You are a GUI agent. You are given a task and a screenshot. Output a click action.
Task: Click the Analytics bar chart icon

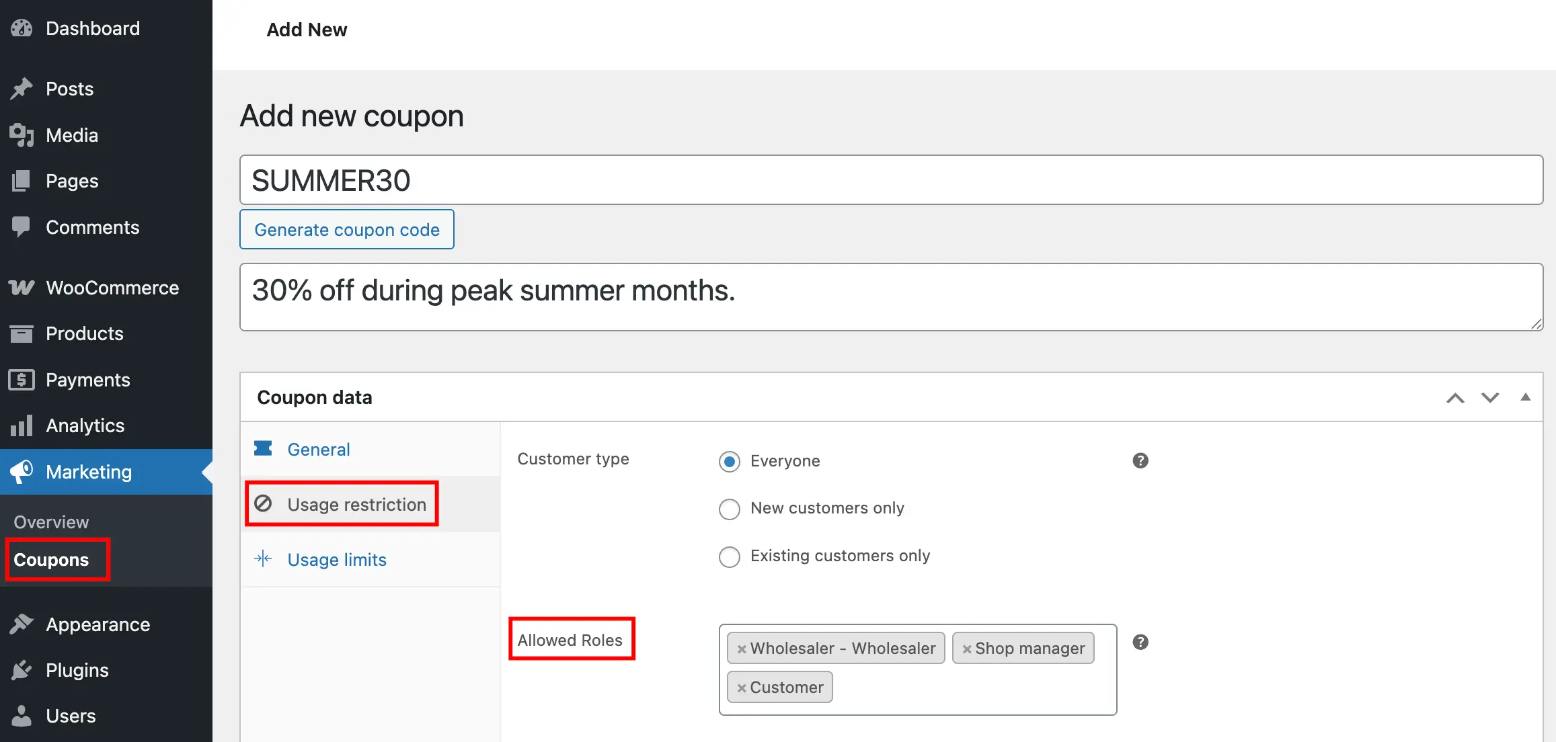(22, 425)
